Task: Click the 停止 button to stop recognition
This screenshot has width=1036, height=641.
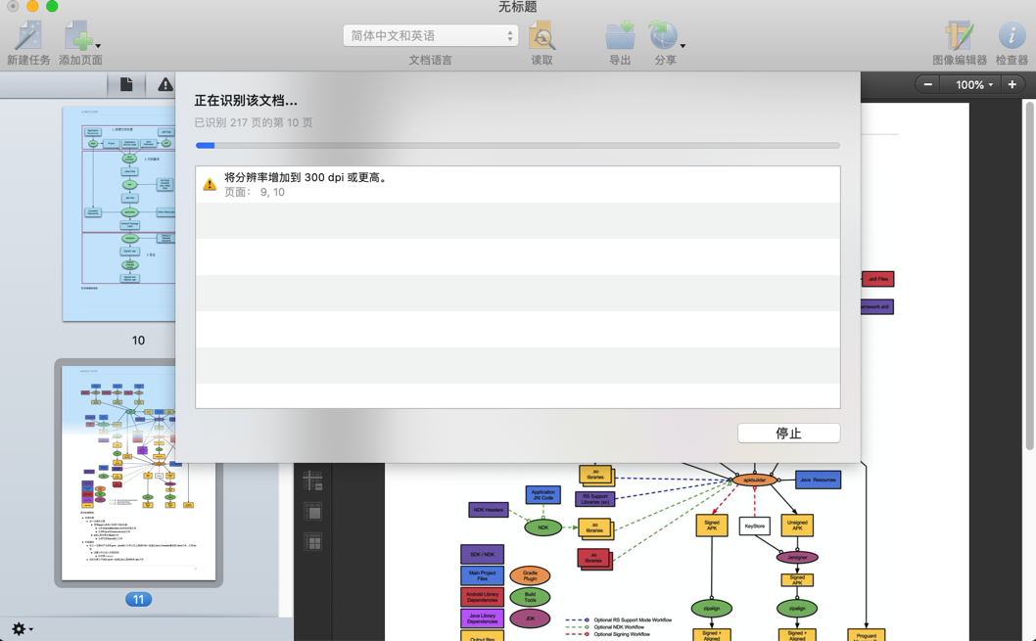Action: [789, 434]
